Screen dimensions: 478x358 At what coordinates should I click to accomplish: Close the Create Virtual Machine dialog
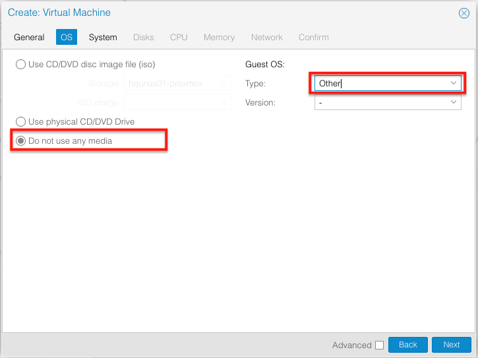click(463, 13)
